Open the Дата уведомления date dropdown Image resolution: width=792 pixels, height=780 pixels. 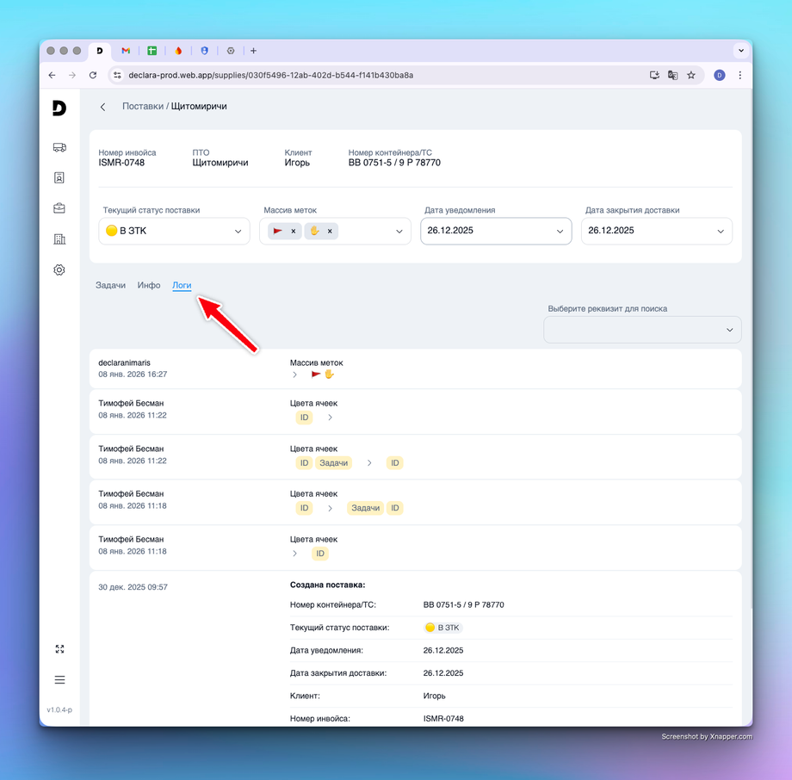click(496, 231)
